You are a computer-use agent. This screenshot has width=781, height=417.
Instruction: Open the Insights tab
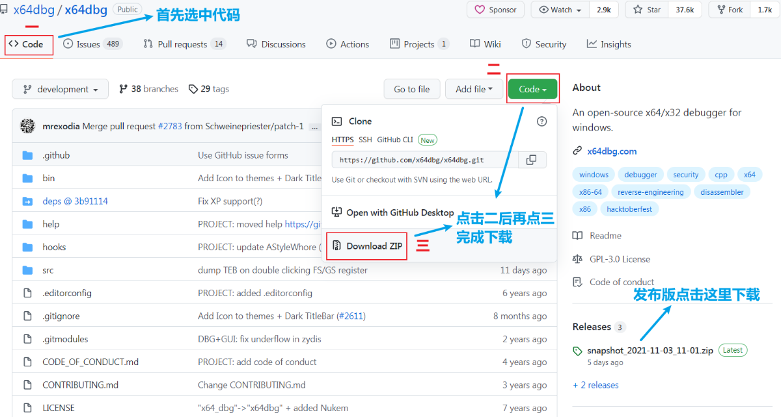[x=609, y=44]
